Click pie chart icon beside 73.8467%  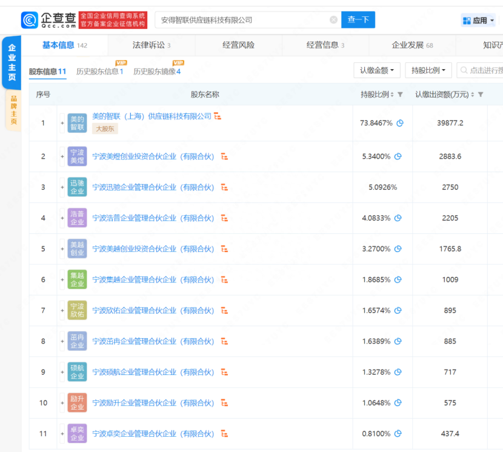[x=400, y=123]
